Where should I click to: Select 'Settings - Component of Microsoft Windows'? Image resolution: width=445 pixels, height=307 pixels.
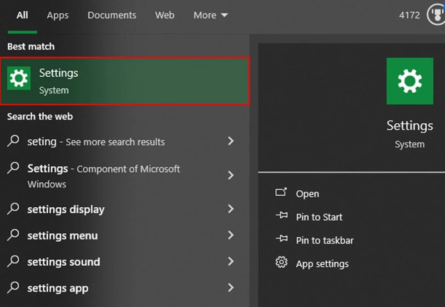[103, 176]
